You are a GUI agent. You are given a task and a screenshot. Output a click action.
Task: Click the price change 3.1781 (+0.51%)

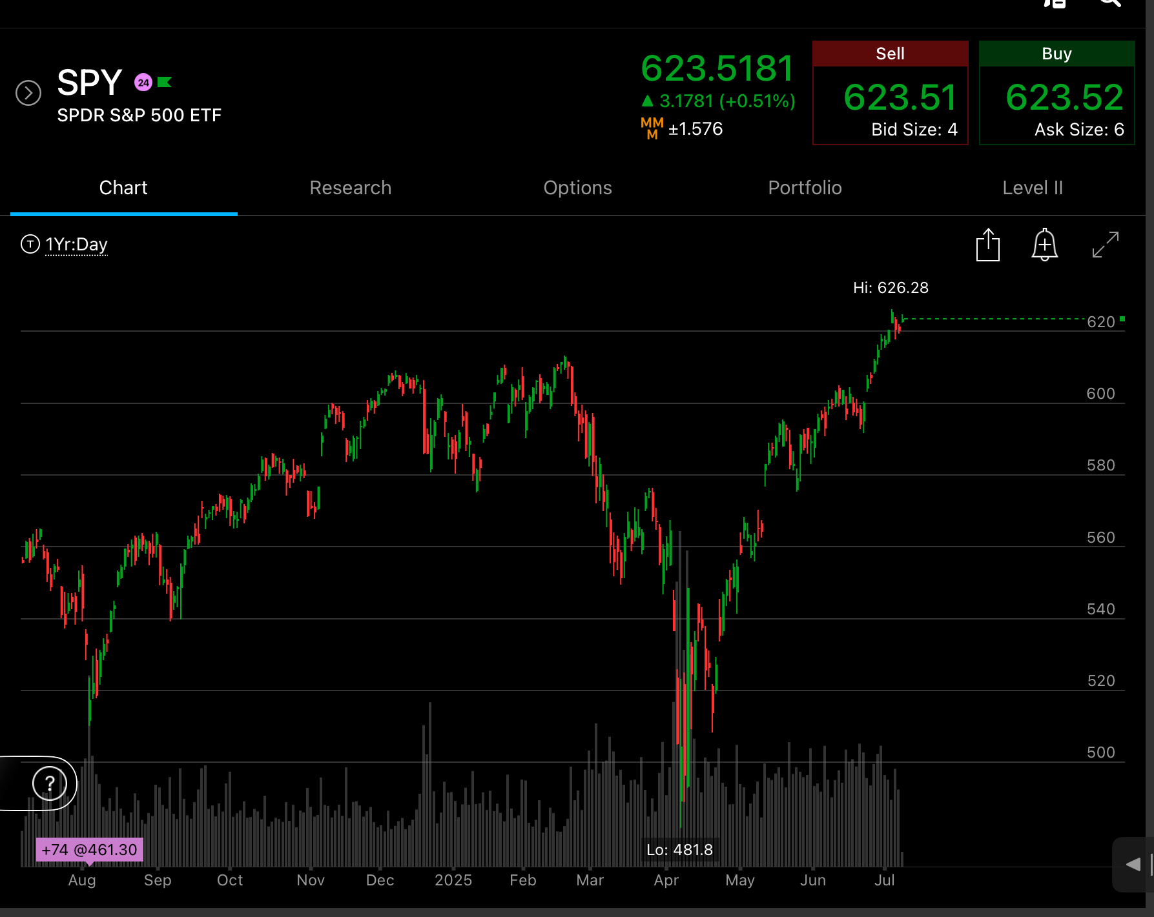pos(719,101)
